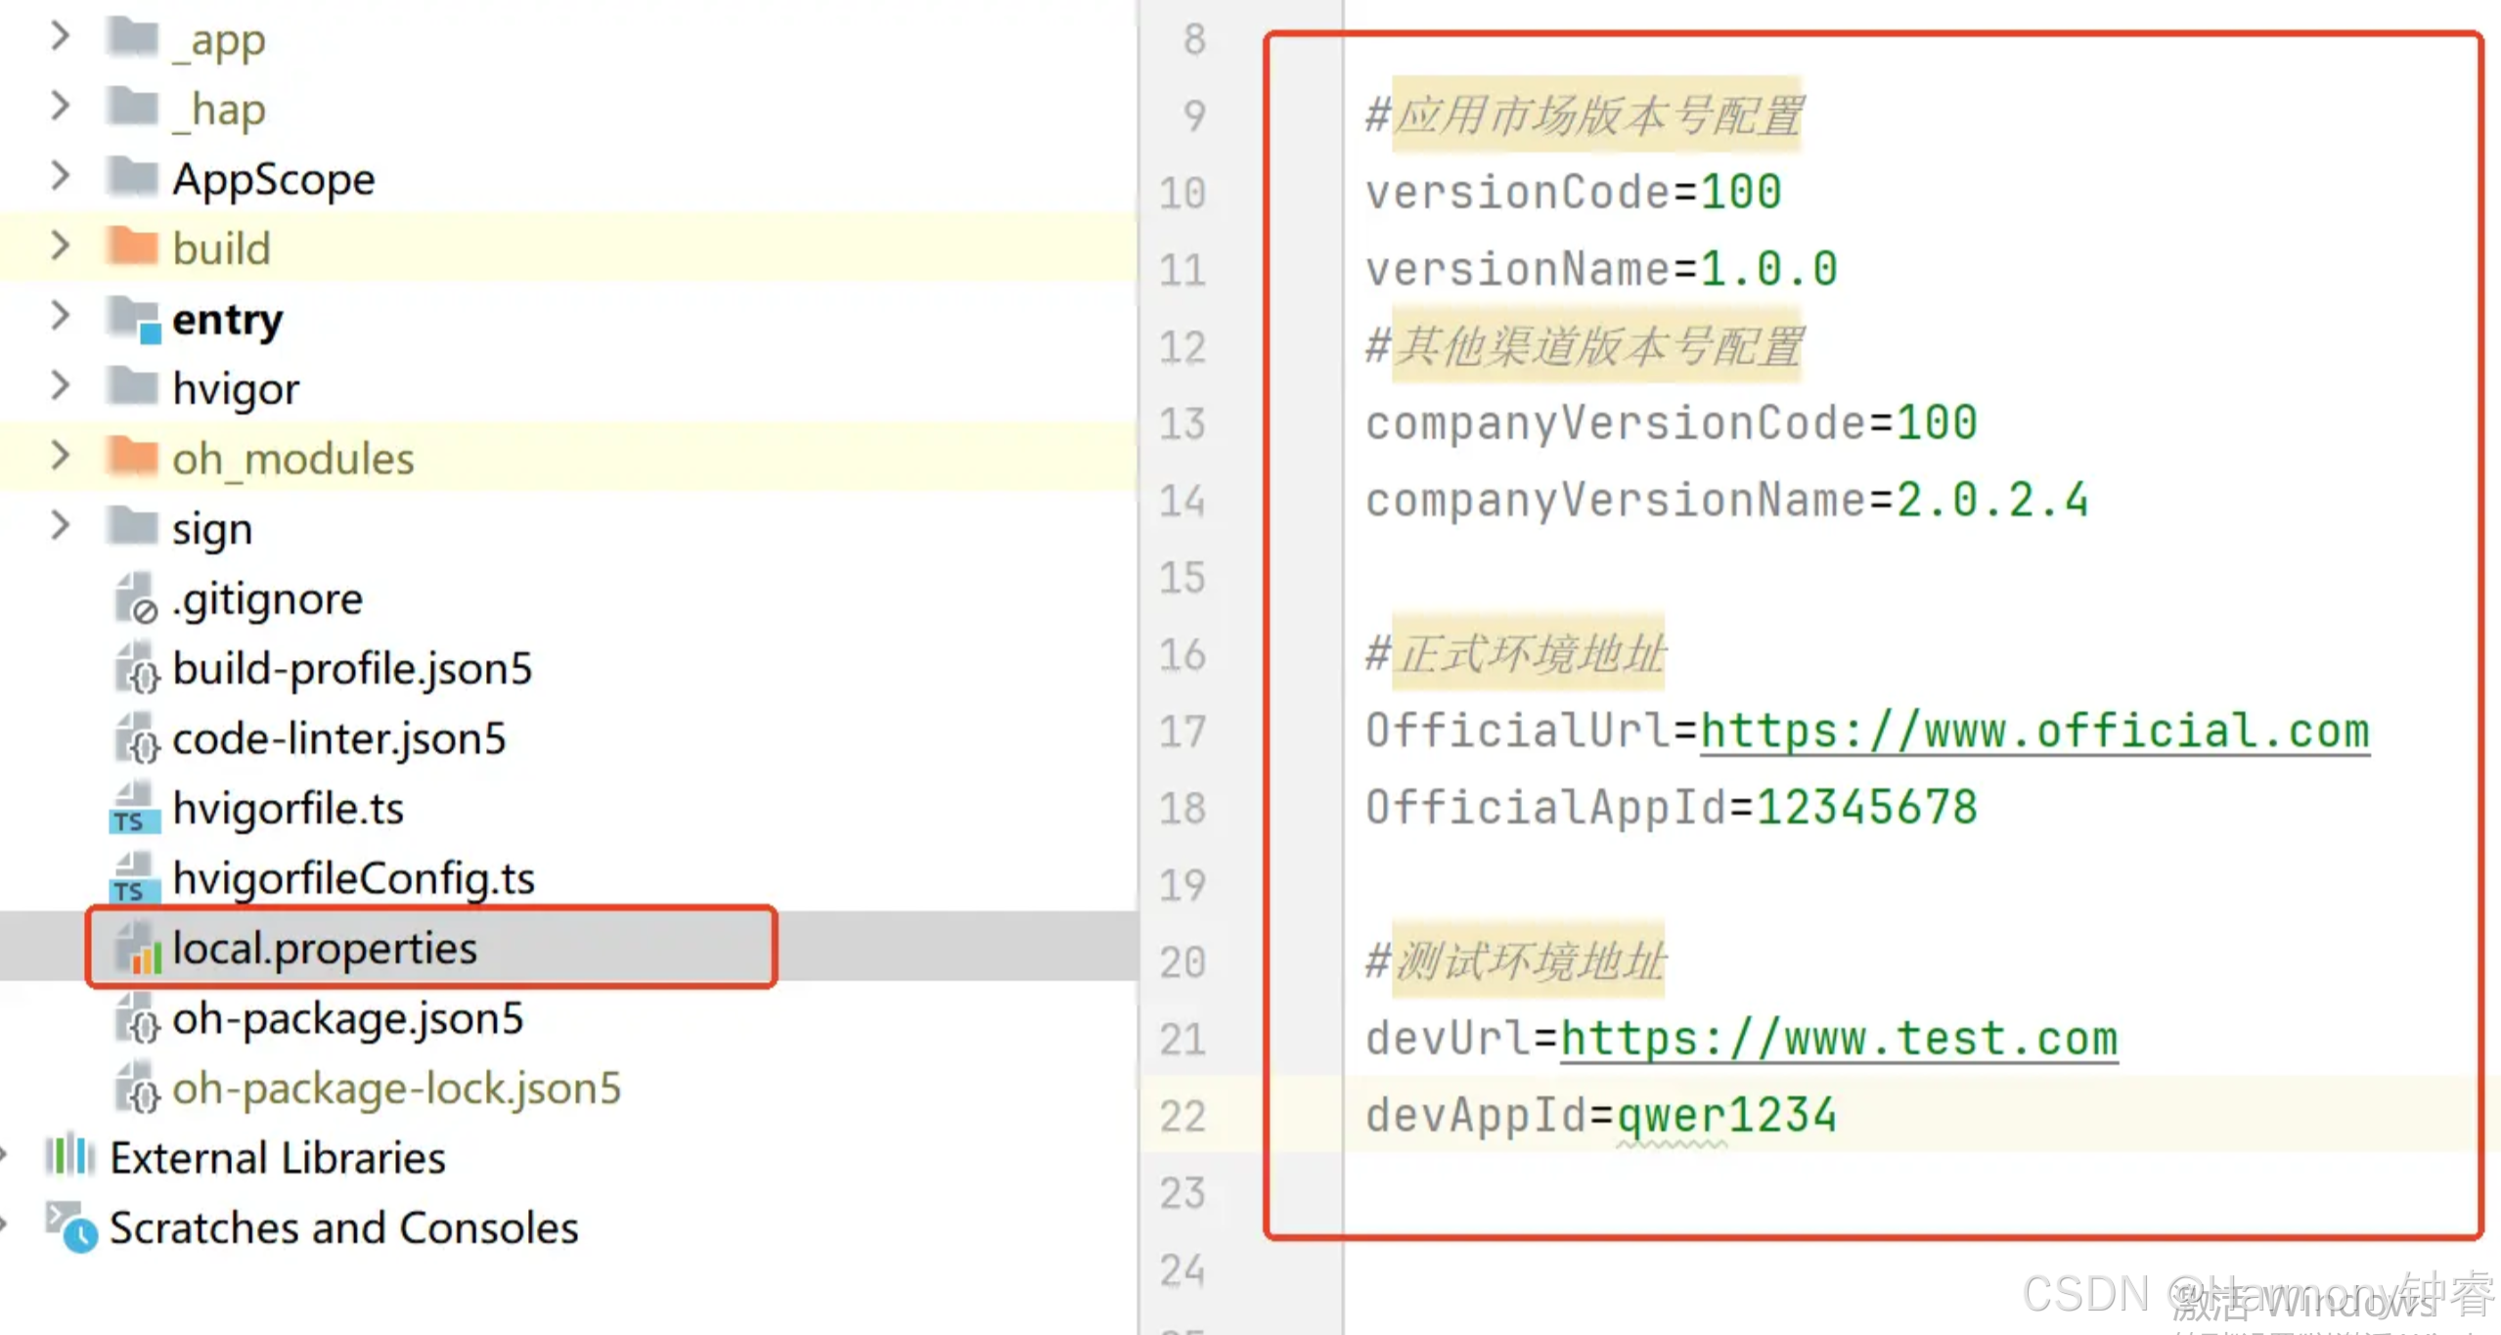This screenshot has width=2501, height=1335.
Task: Place cursor on versionName=1.0.0 line
Action: (1601, 269)
